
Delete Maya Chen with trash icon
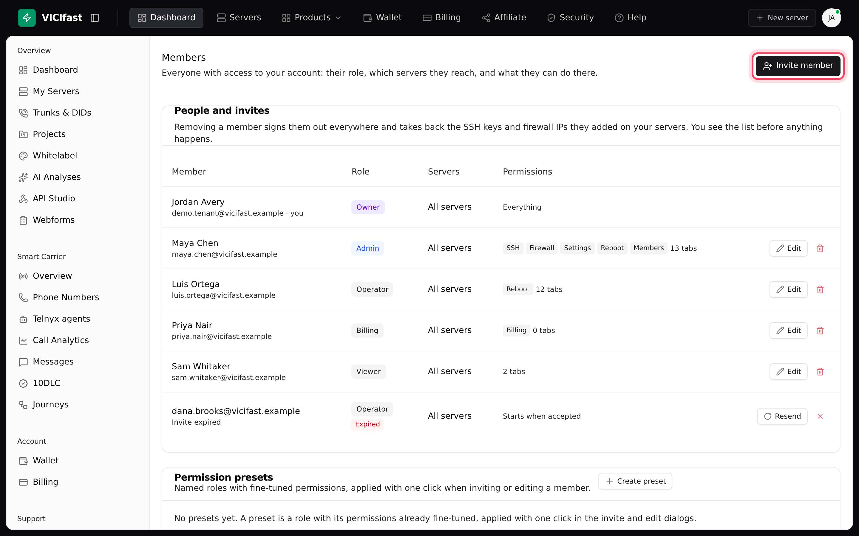(820, 248)
